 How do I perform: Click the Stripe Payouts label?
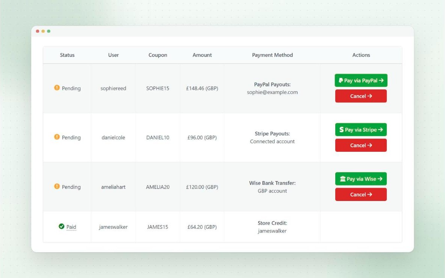click(x=272, y=134)
